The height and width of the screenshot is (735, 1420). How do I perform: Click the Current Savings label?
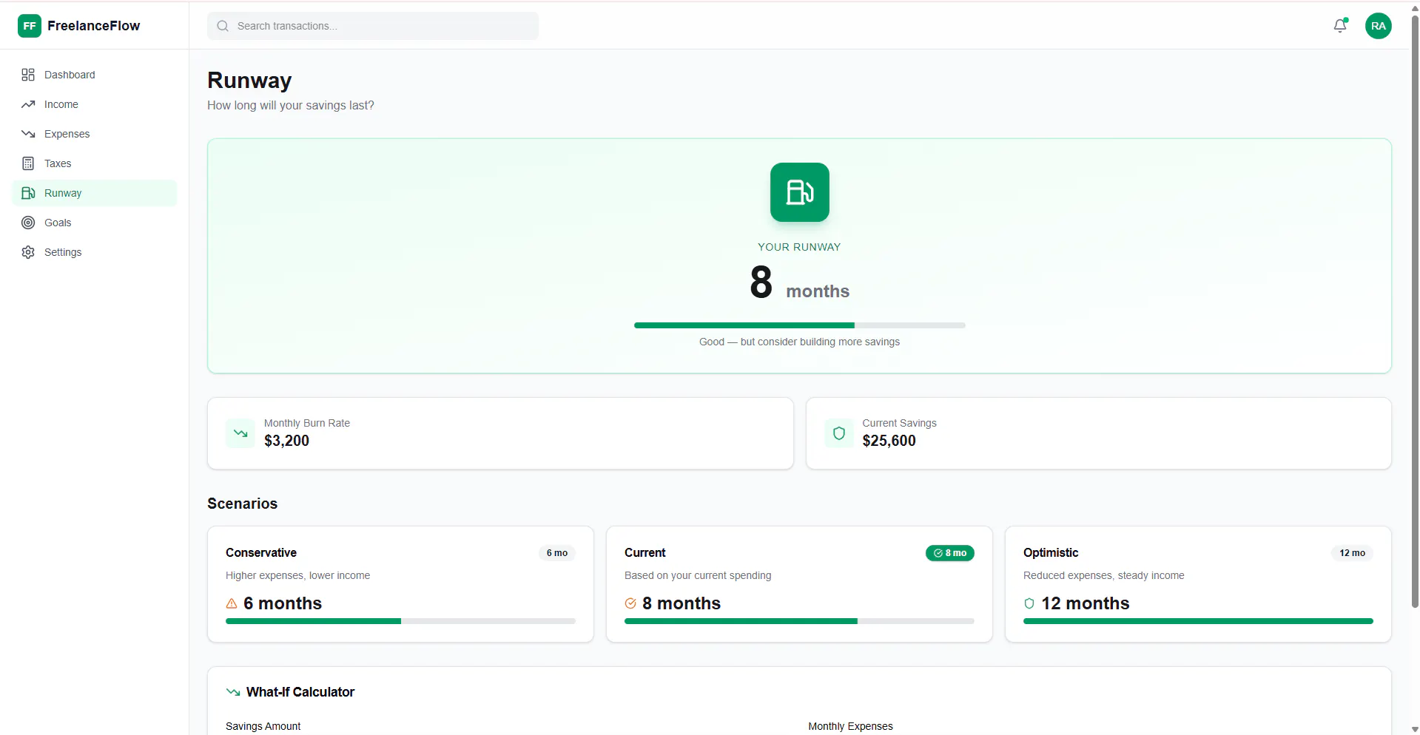coord(899,423)
